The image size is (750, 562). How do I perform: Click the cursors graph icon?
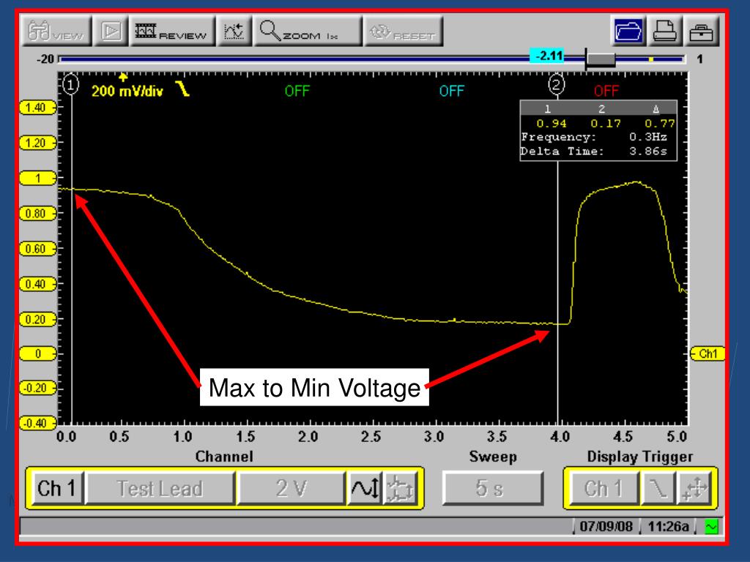point(234,31)
